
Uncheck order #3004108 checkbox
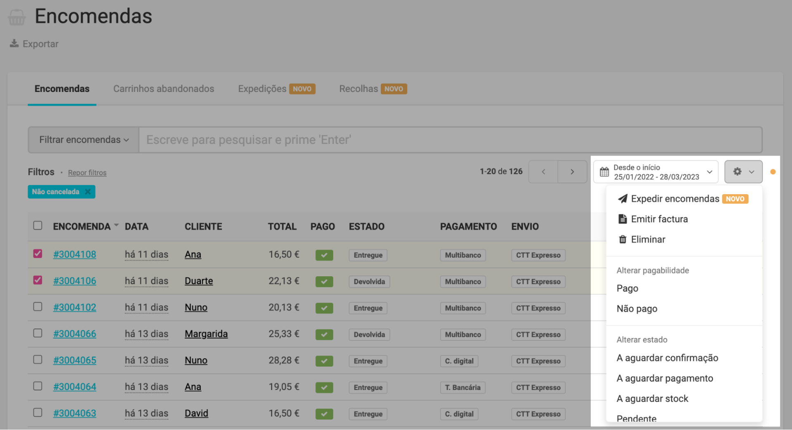[38, 254]
